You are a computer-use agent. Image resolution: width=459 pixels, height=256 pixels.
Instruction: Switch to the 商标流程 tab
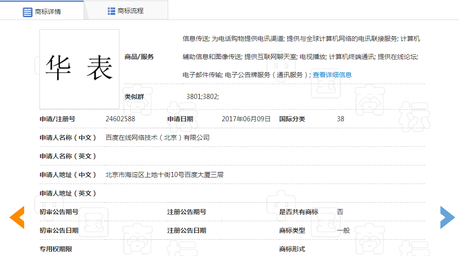(x=131, y=11)
